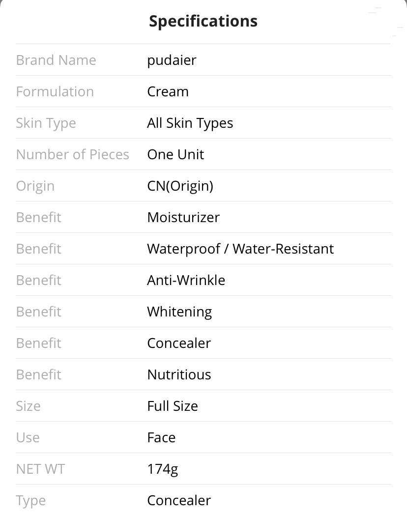
Task: Select the One Unit value
Action: click(x=175, y=154)
